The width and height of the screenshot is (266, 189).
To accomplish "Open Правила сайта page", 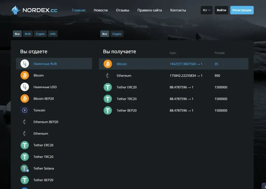I will pyautogui.click(x=150, y=10).
